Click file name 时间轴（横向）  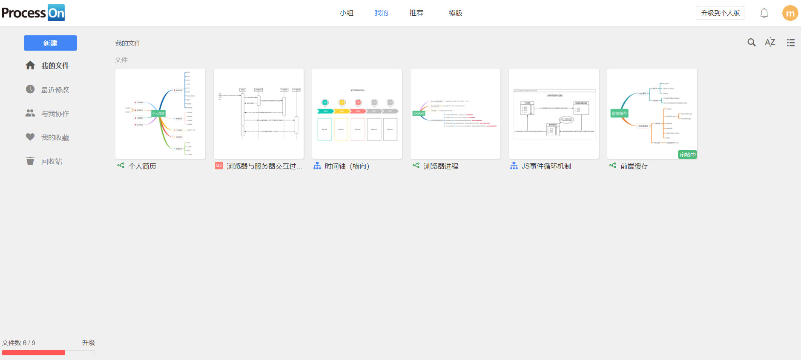(x=348, y=166)
